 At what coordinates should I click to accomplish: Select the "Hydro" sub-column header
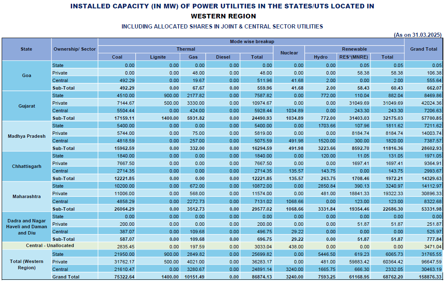(321, 57)
